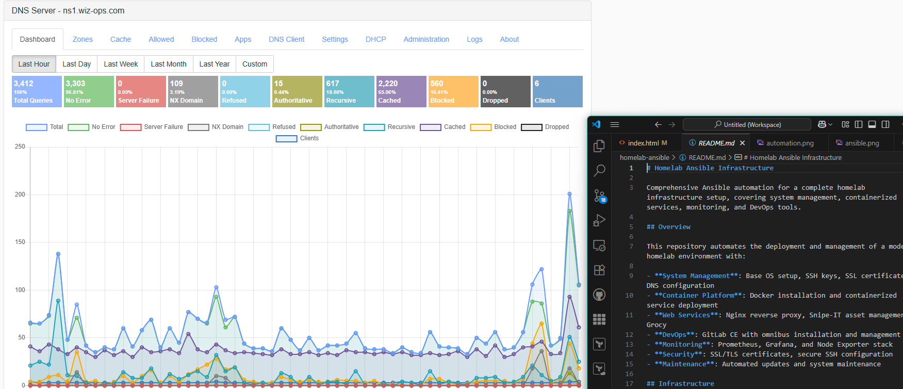Screen dimensions: 903x389
Task: Open the Settings tab
Action: click(x=335, y=39)
